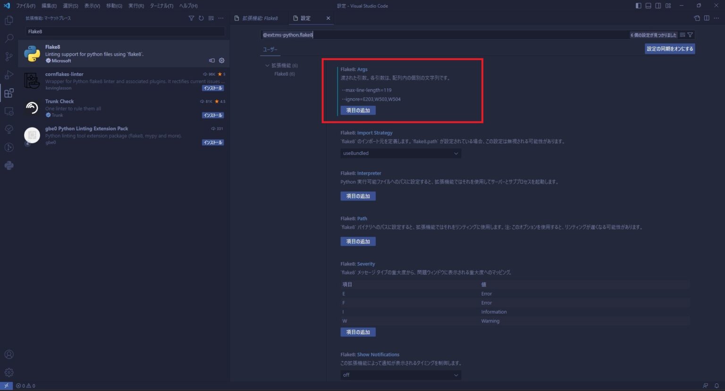The image size is (725, 391).
Task: Click the settings search input field
Action: [x=425, y=34]
